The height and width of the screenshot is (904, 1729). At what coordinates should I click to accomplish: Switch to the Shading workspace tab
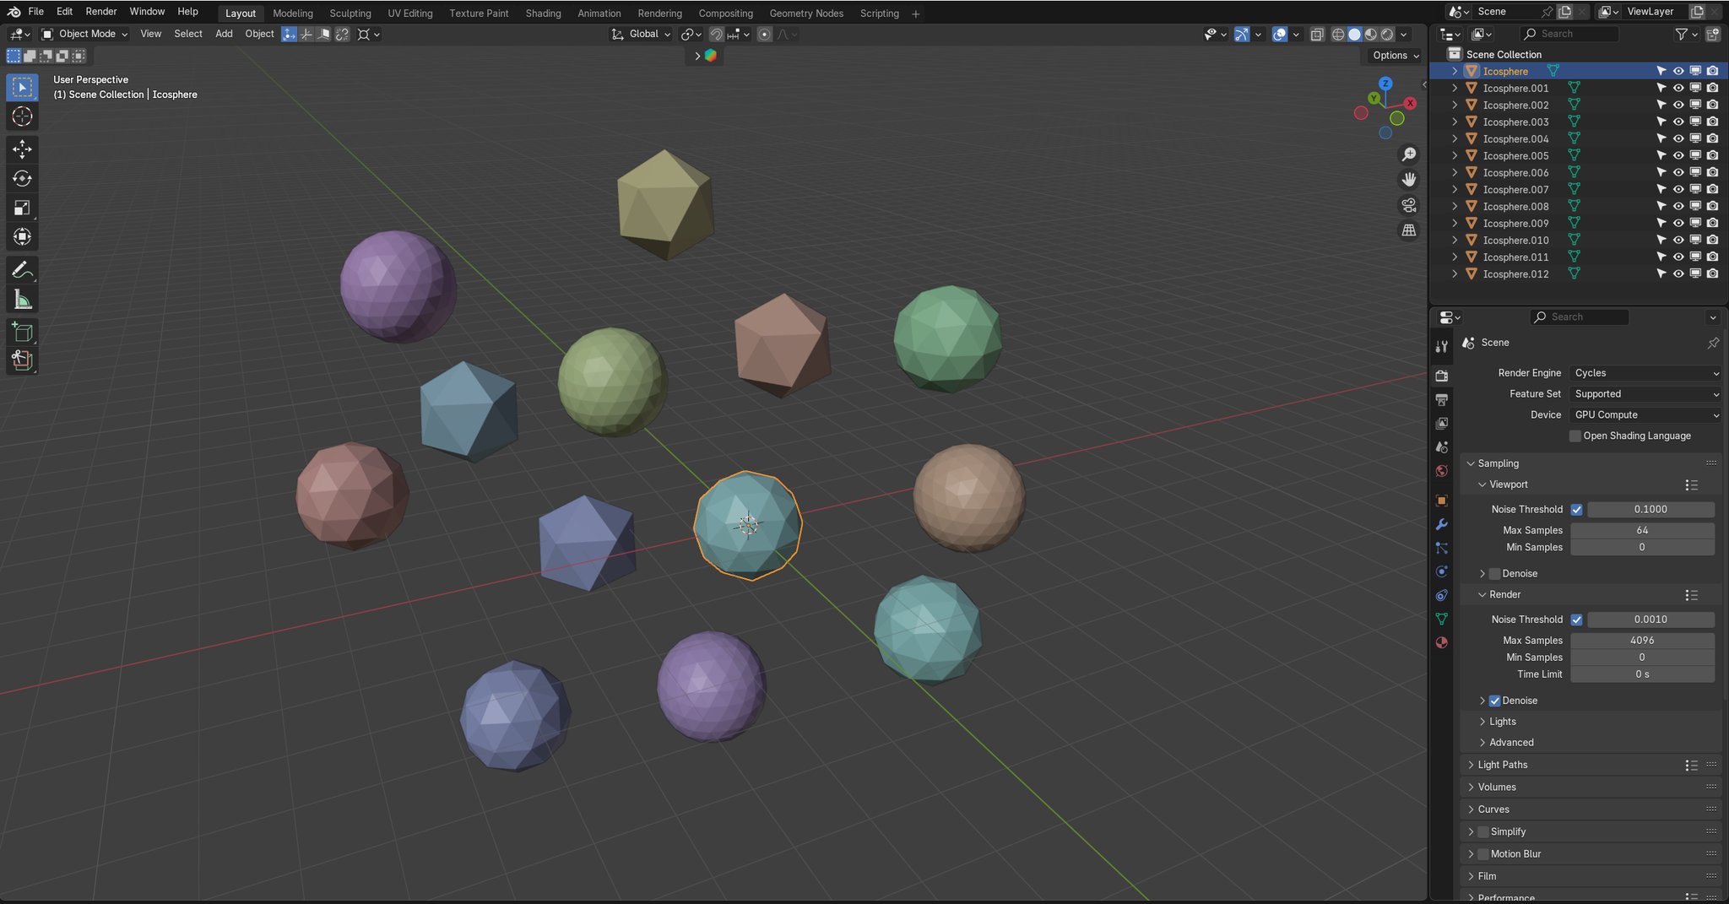point(543,13)
